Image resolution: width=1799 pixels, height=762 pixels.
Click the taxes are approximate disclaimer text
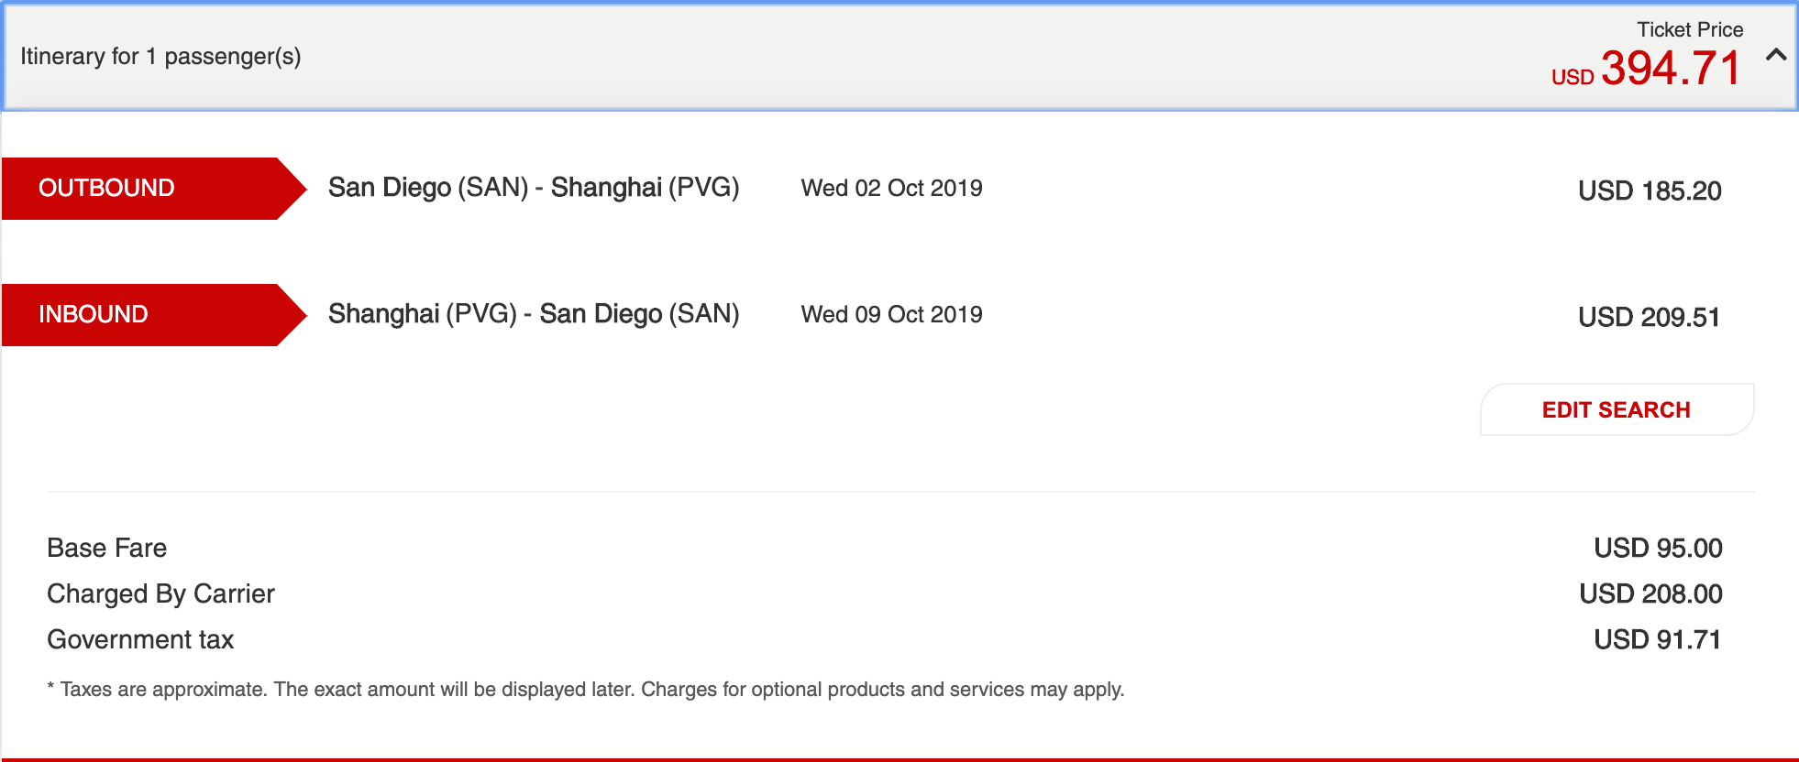click(x=587, y=689)
